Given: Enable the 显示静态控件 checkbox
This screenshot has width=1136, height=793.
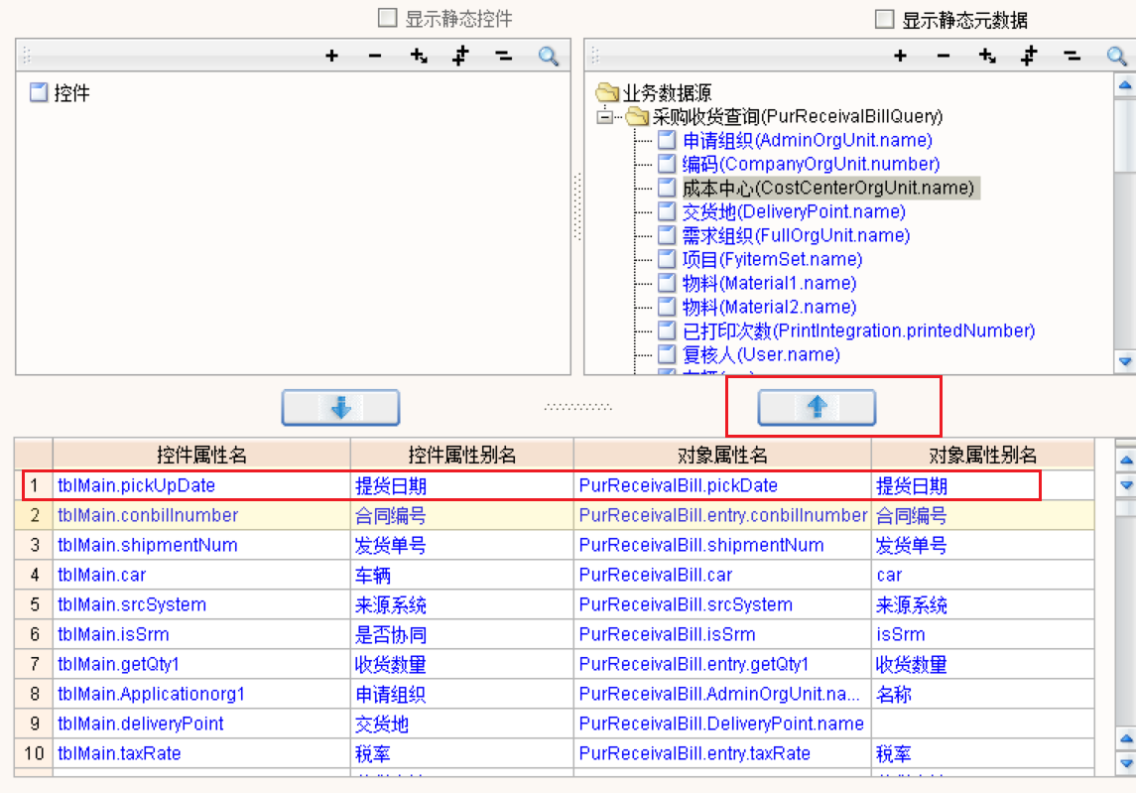Looking at the screenshot, I should (388, 19).
